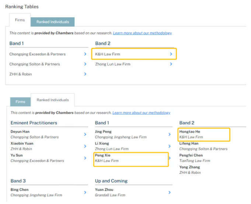Click Chongqing Jingsheng Law Firm under Bing Chen

click(36, 195)
